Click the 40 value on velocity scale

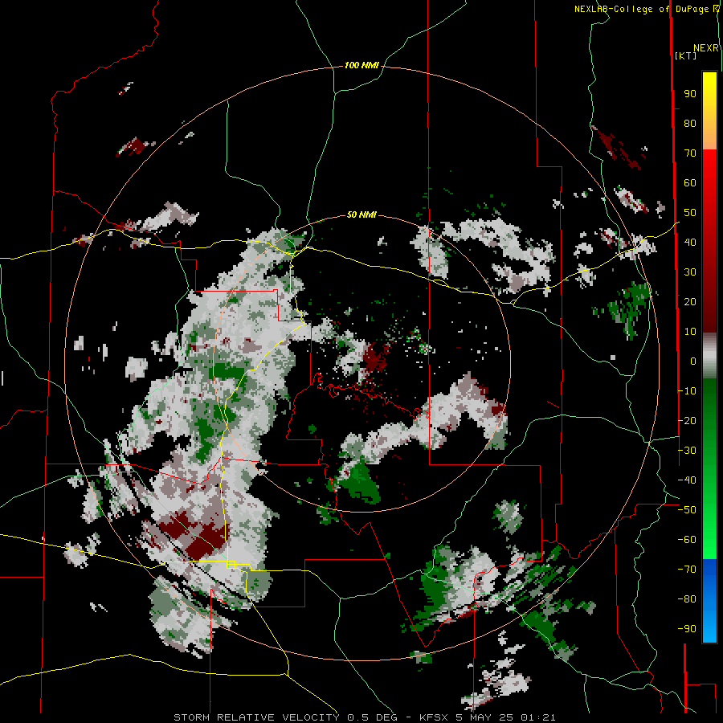click(x=690, y=243)
